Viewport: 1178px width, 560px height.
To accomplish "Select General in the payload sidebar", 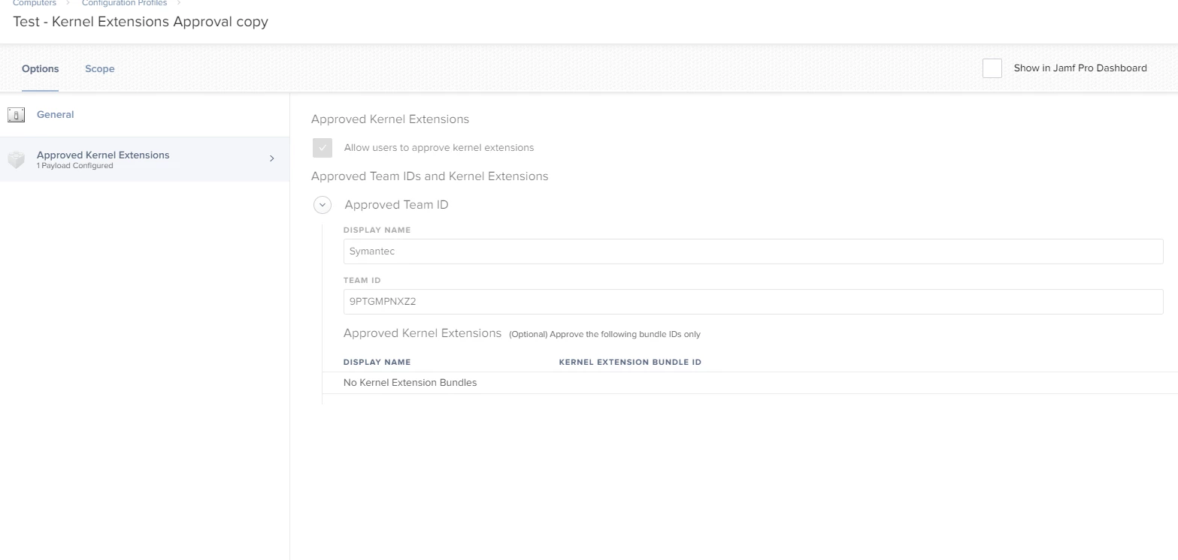I will [144, 115].
